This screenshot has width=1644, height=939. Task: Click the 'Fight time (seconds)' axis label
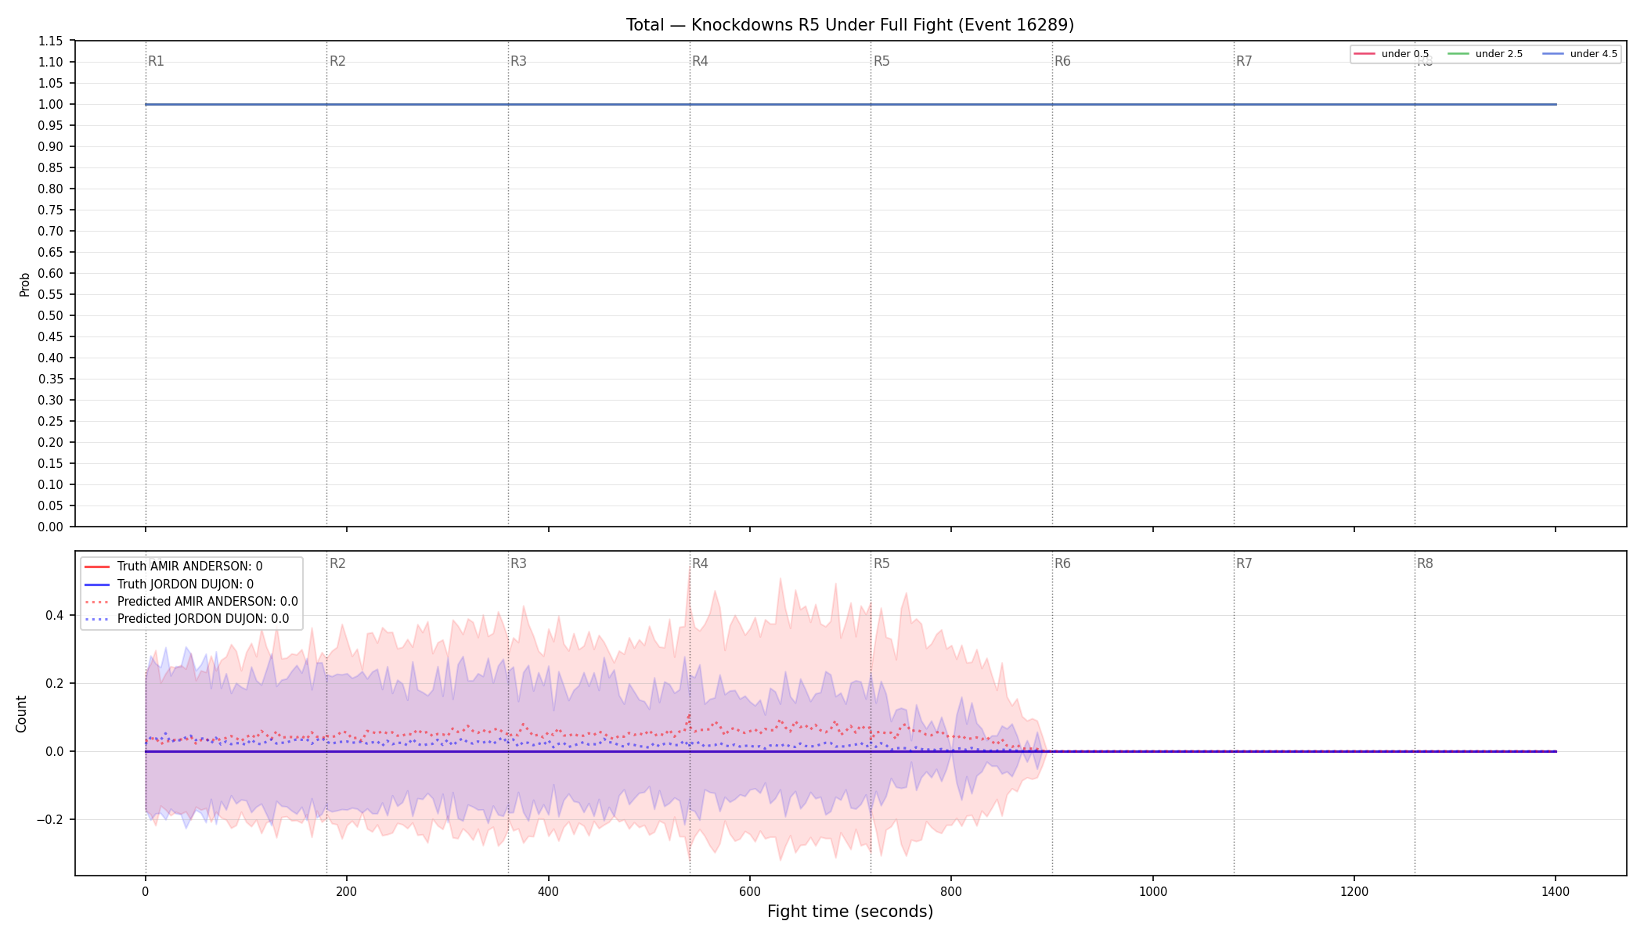click(850, 912)
